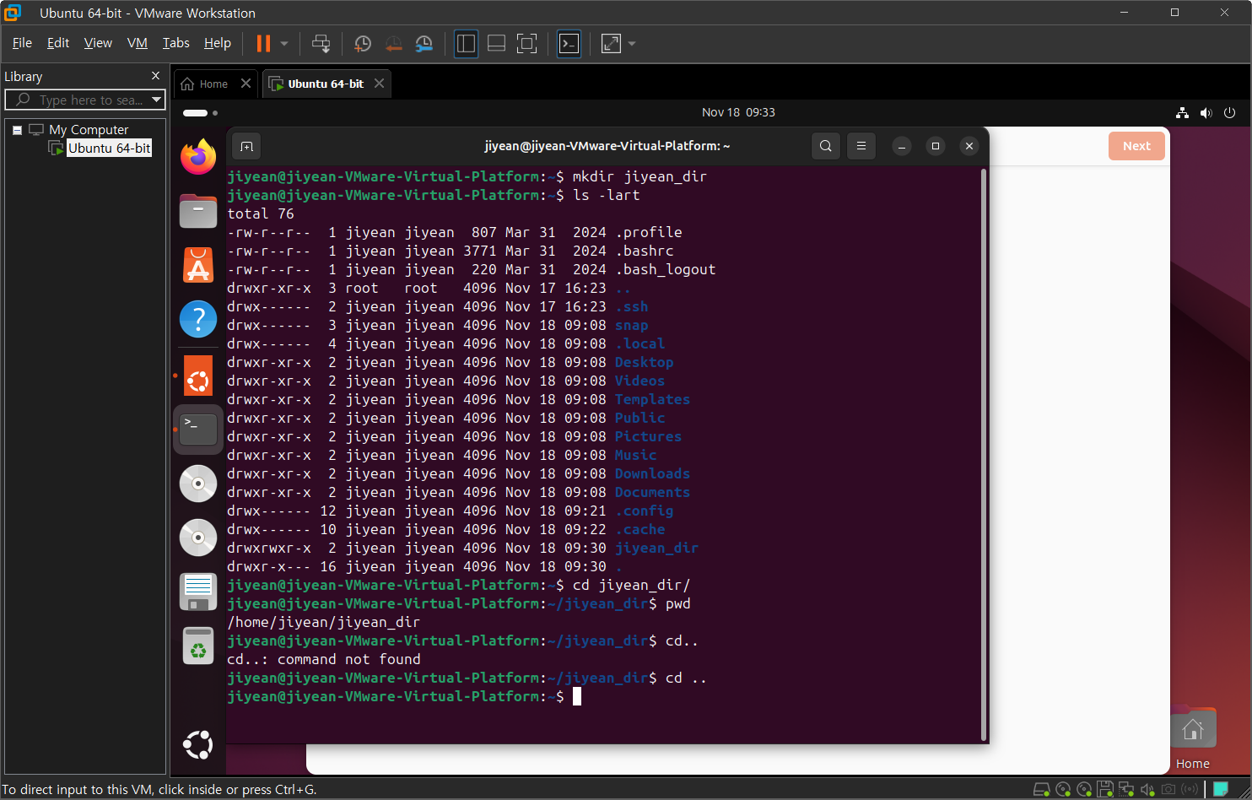The height and width of the screenshot is (800, 1252).
Task: Click the library search field
Action: 84,100
